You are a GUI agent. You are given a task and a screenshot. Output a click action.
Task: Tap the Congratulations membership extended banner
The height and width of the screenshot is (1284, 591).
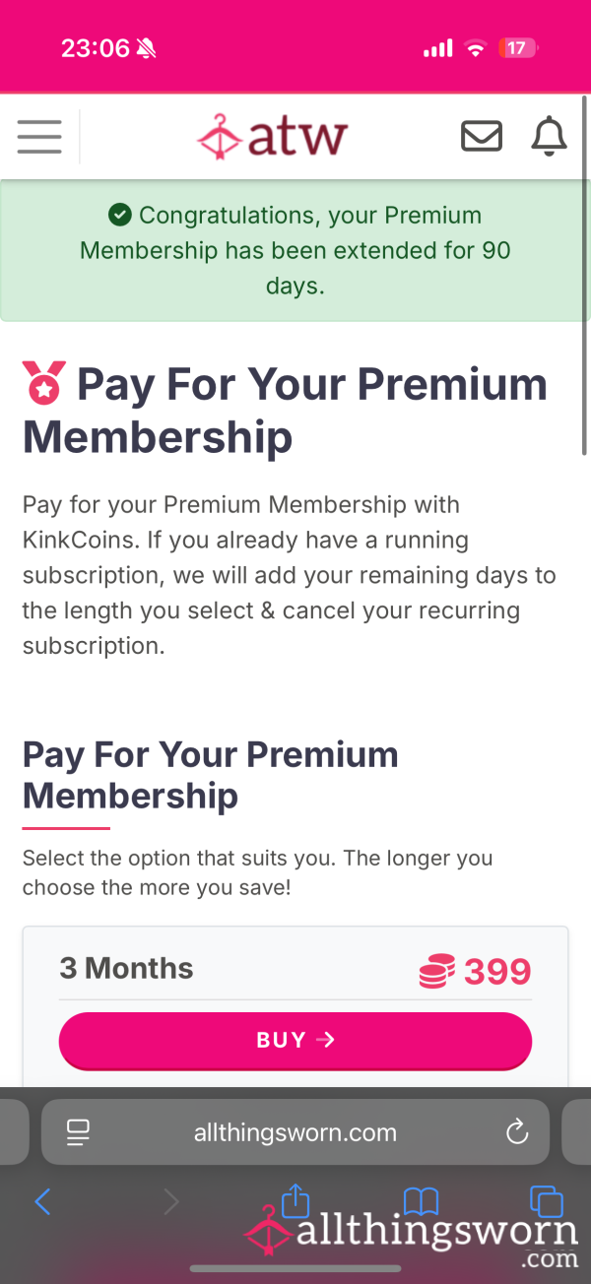pyautogui.click(x=295, y=250)
